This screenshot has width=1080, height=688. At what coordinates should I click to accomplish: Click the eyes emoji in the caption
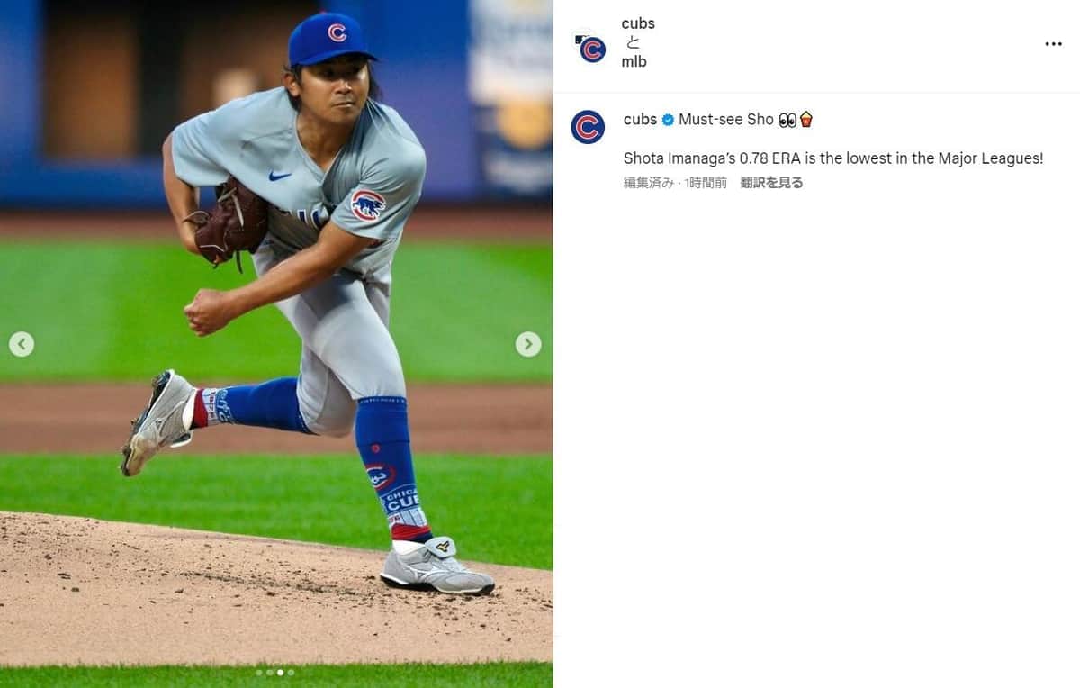(787, 120)
